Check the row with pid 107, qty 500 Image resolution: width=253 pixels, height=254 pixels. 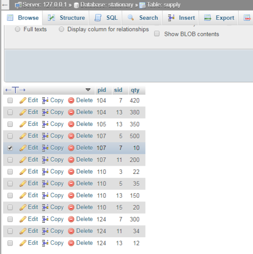(10, 136)
